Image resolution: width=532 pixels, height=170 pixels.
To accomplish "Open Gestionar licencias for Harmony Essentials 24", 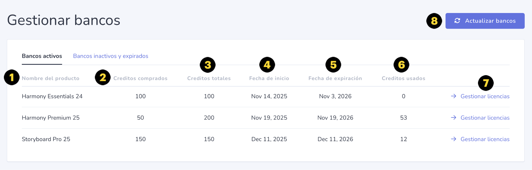I will 485,96.
